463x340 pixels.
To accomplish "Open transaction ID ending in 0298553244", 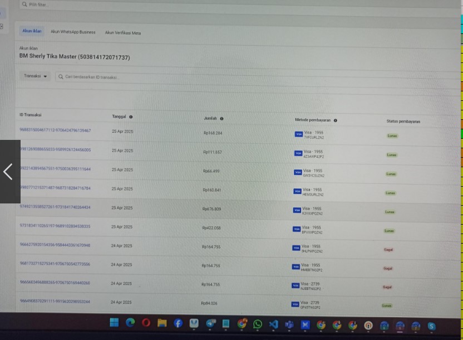I will click(55, 302).
